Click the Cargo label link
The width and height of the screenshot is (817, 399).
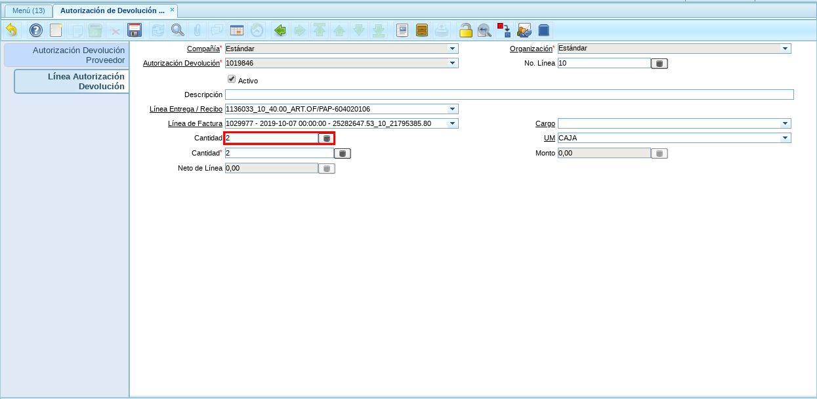point(545,123)
